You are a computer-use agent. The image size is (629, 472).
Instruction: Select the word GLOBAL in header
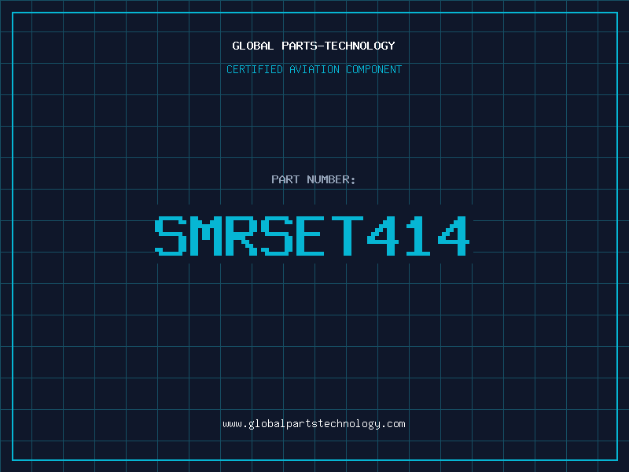point(252,46)
